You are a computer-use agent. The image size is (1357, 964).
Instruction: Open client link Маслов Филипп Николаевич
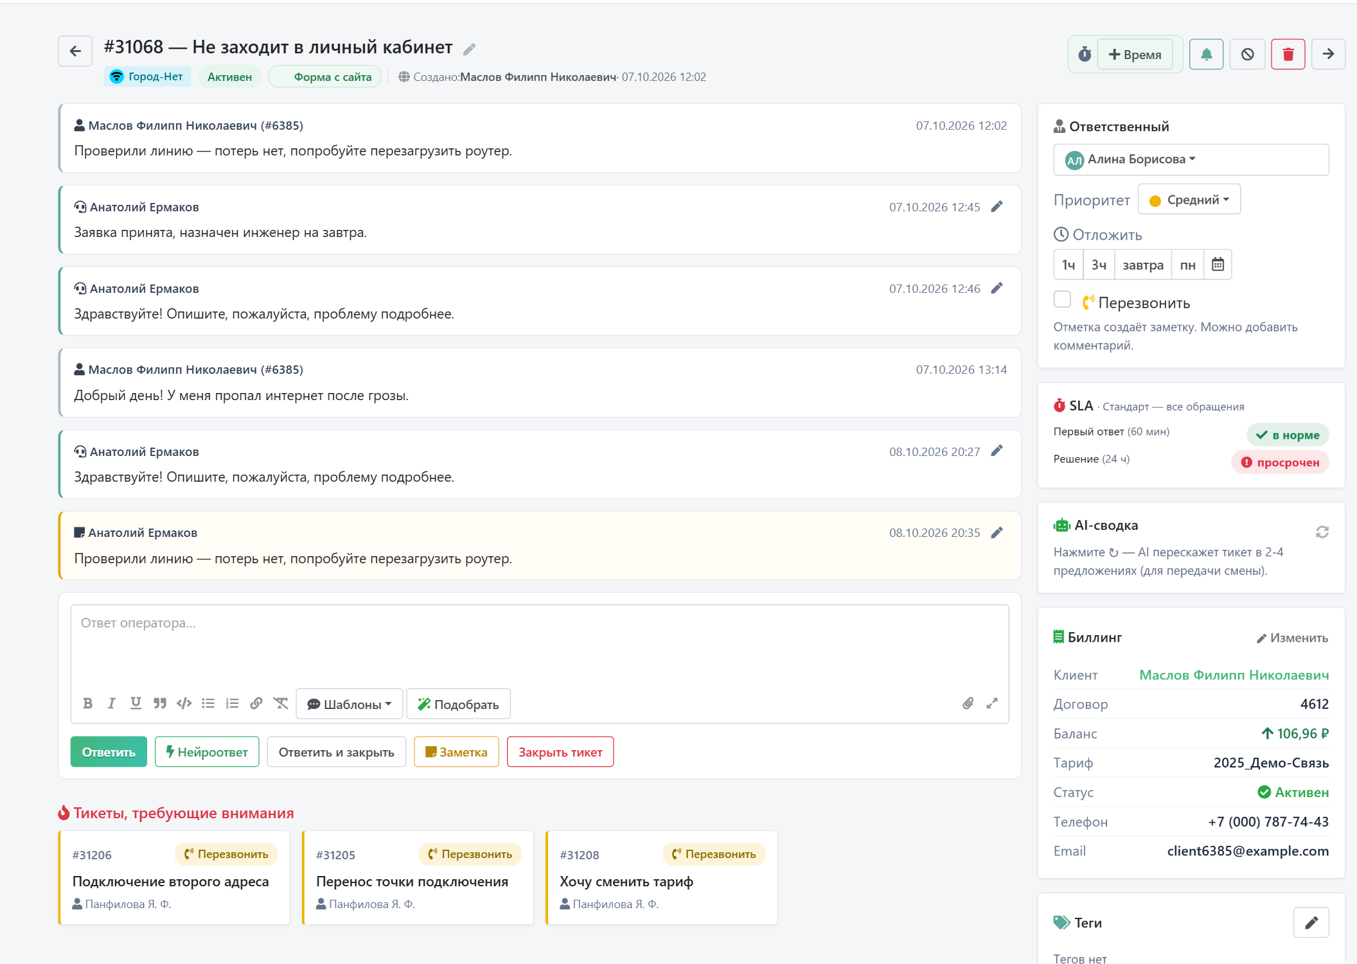pos(1234,675)
